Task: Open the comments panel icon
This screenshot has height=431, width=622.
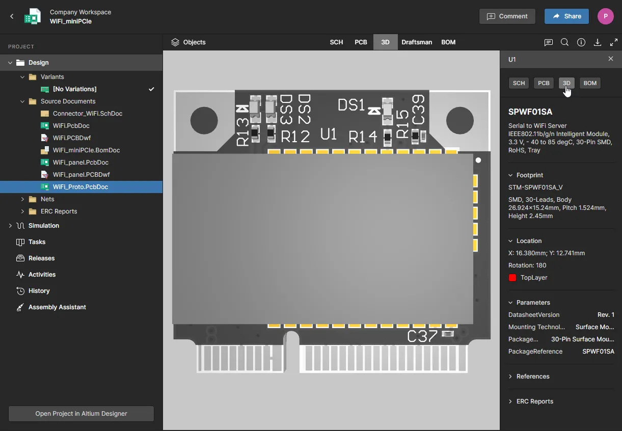Action: click(x=548, y=42)
